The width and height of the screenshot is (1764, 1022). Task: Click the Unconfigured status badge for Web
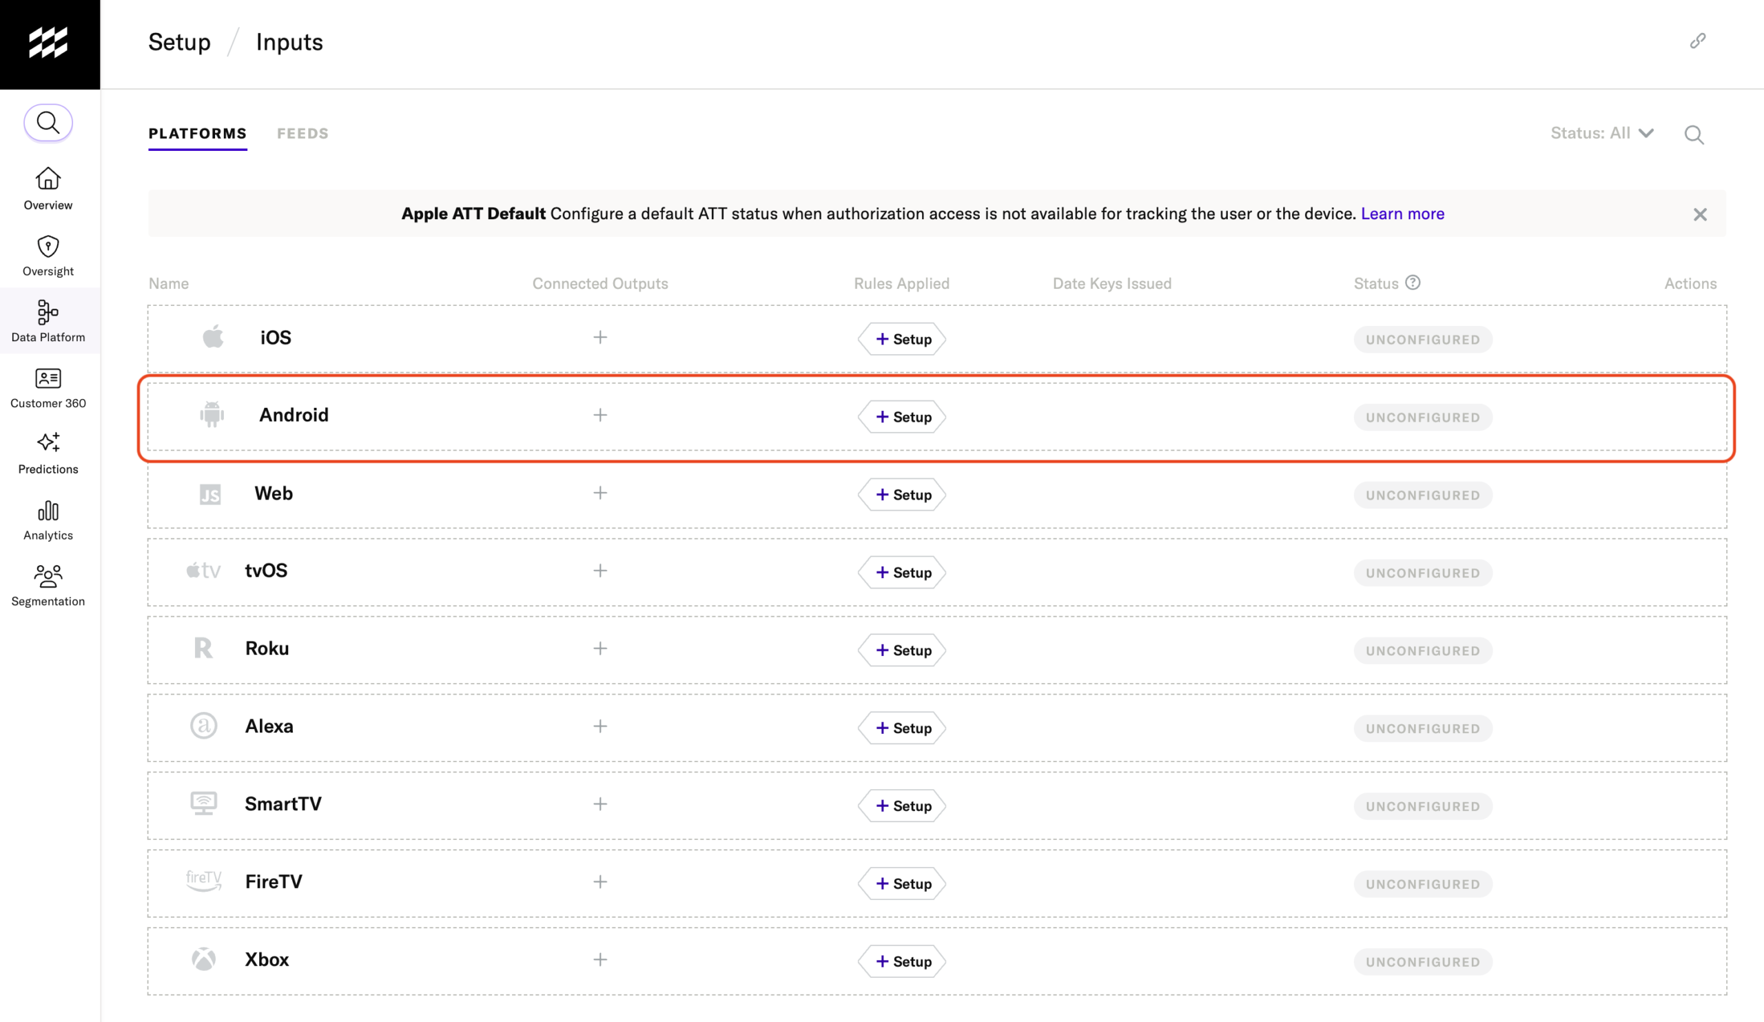pos(1422,495)
